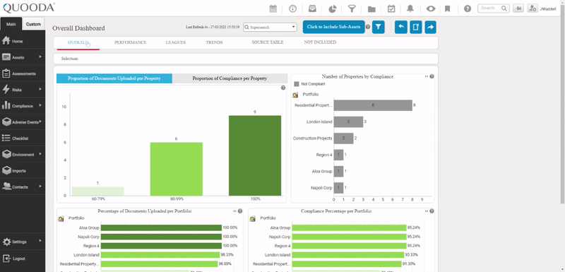This screenshot has height=272, width=565.
Task: Click the blue forward arrow button
Action: click(431, 27)
